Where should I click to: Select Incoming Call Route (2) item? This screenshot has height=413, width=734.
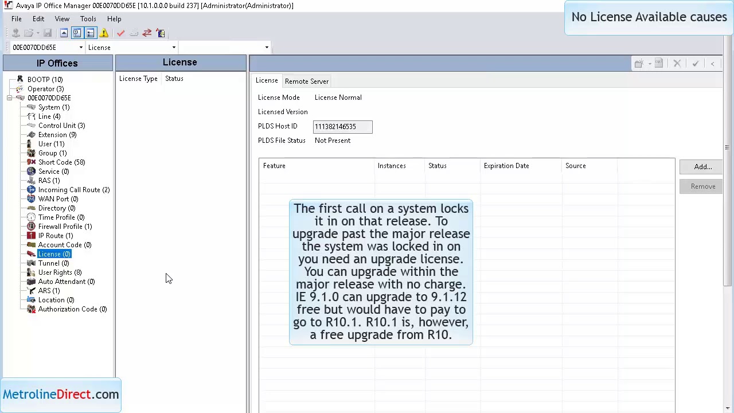74,190
